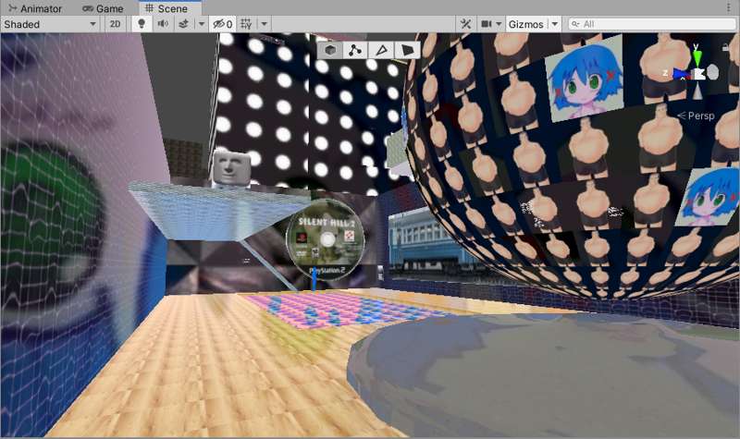
Task: Mute scene audio with the speaker icon
Action: point(163,24)
